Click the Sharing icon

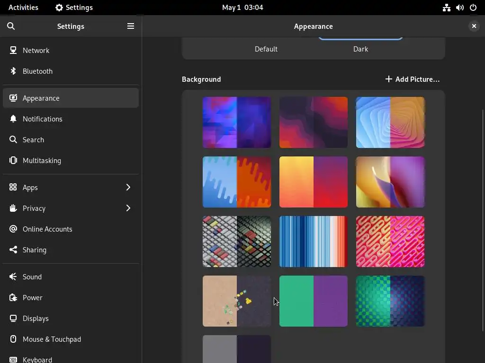pyautogui.click(x=13, y=250)
